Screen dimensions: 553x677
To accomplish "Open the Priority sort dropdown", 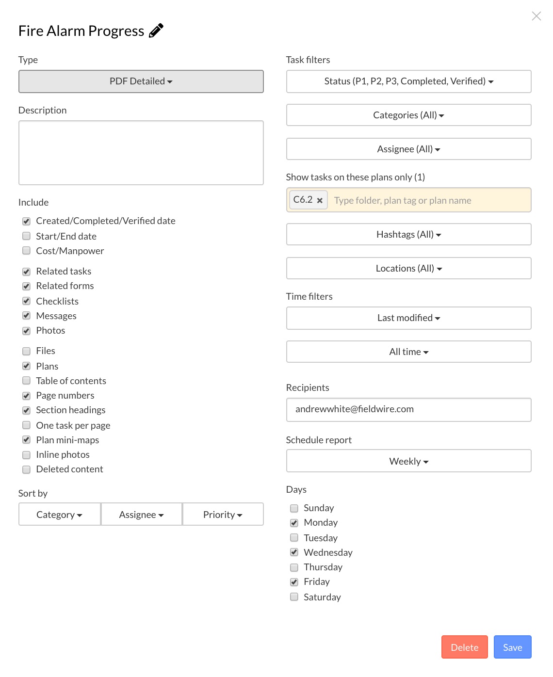I will [x=223, y=515].
